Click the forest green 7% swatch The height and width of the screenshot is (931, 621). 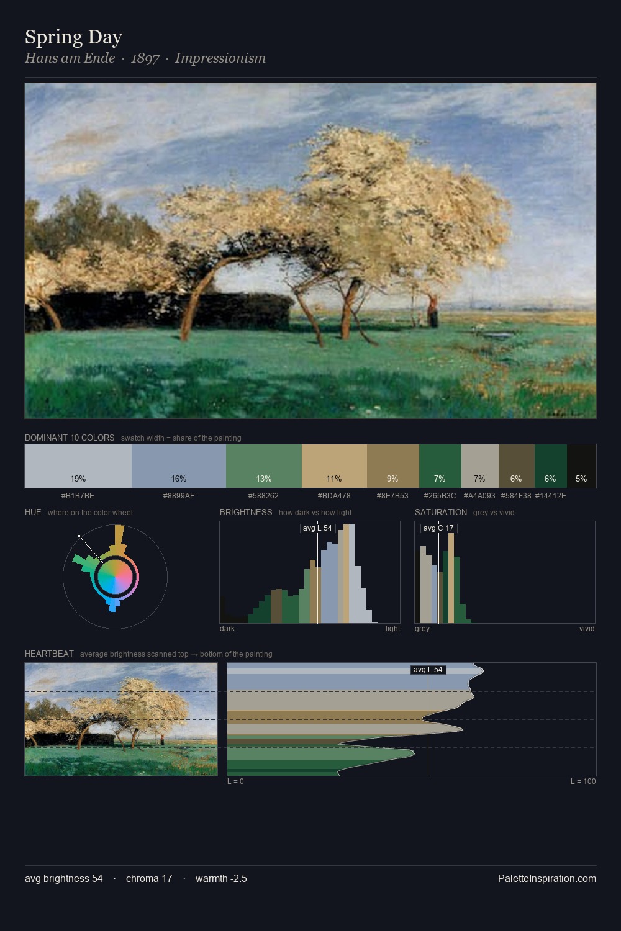(440, 466)
